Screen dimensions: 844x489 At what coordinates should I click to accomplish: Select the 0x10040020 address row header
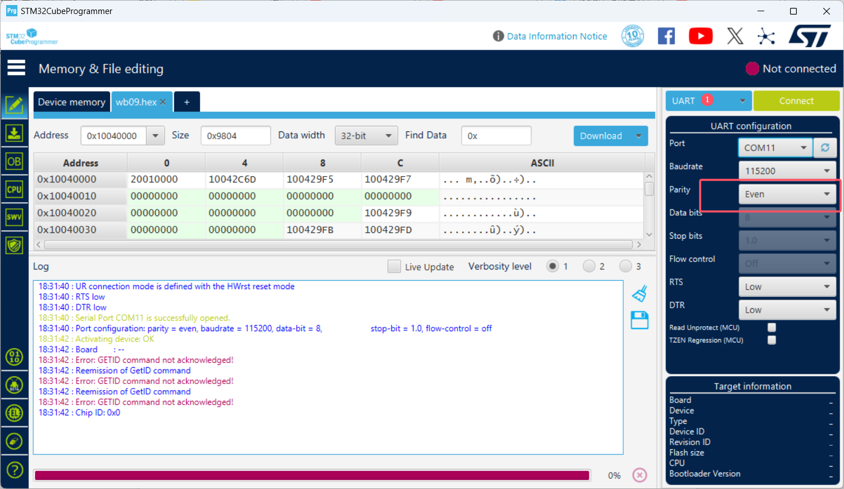click(80, 213)
